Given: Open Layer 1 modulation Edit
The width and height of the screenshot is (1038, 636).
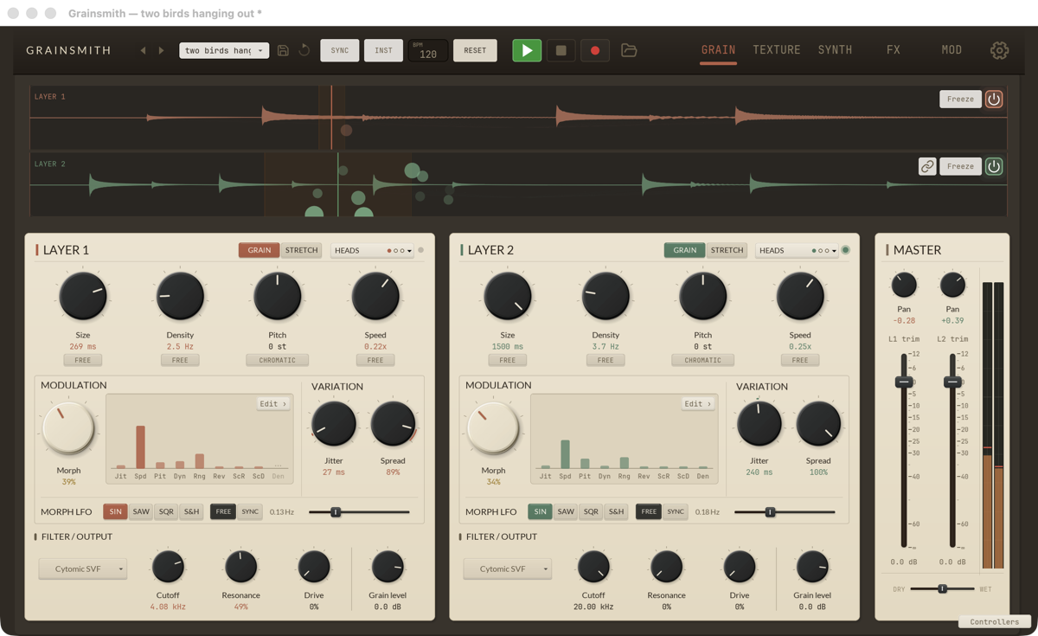Looking at the screenshot, I should tap(273, 403).
